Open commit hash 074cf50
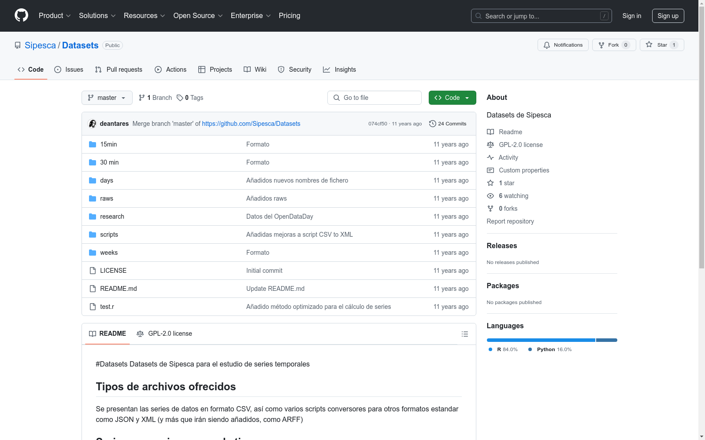The image size is (705, 440). [378, 124]
